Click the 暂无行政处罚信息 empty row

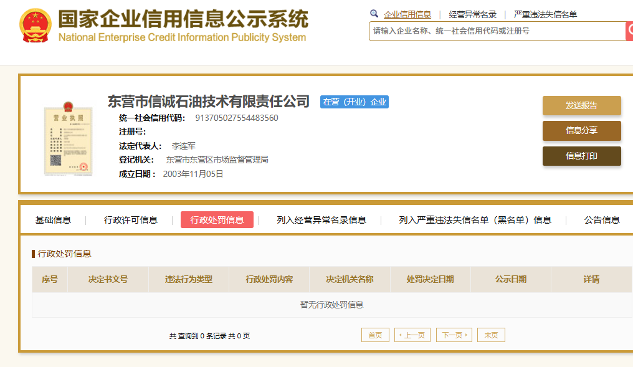(x=332, y=305)
